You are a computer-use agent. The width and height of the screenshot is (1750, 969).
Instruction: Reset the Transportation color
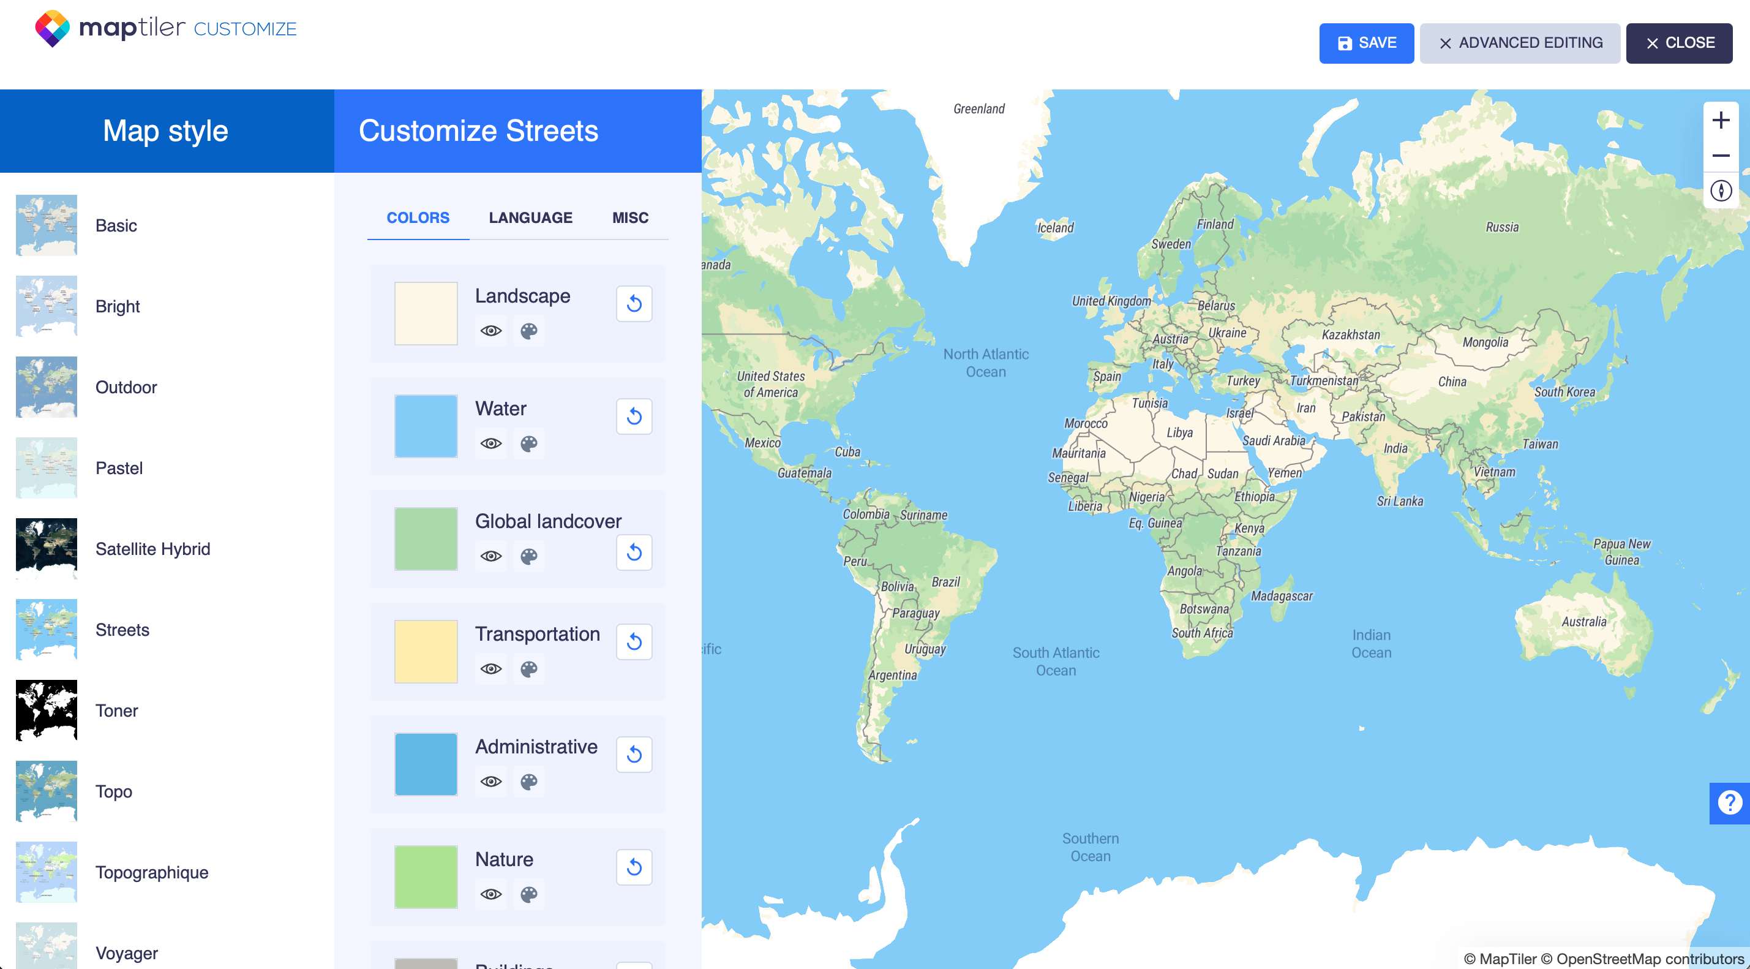point(634,641)
